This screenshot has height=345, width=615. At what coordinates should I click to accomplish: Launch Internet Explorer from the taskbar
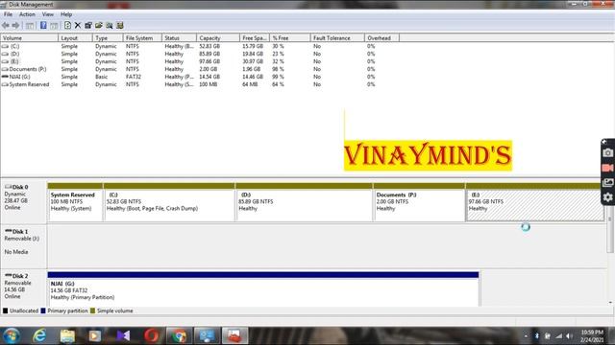click(x=39, y=335)
